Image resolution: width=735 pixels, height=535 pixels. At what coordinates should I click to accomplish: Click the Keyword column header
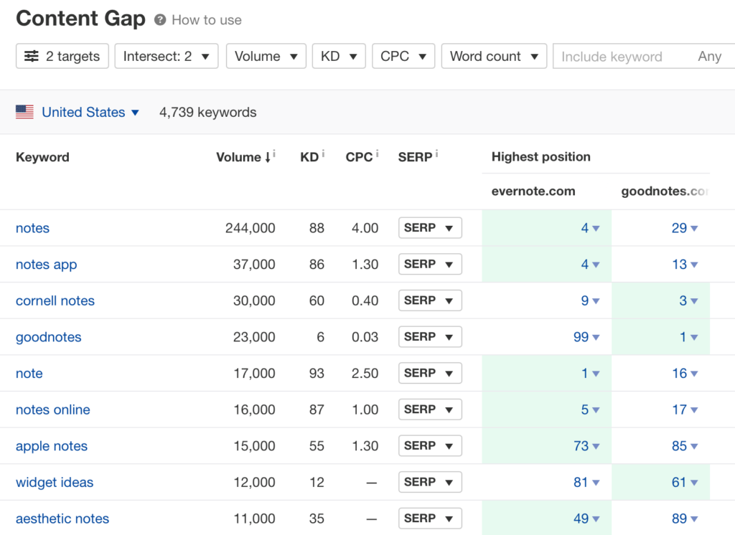pos(42,157)
